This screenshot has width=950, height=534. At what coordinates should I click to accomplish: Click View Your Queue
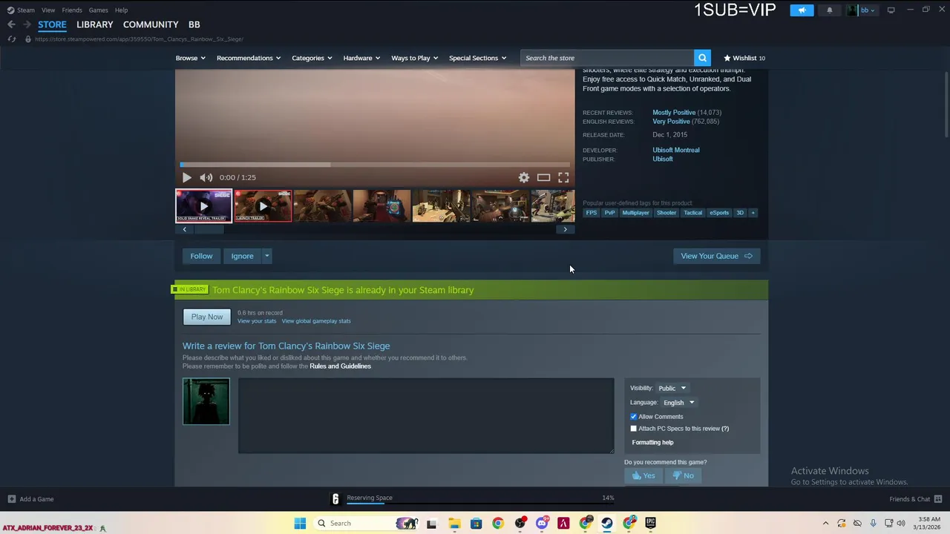pos(716,256)
